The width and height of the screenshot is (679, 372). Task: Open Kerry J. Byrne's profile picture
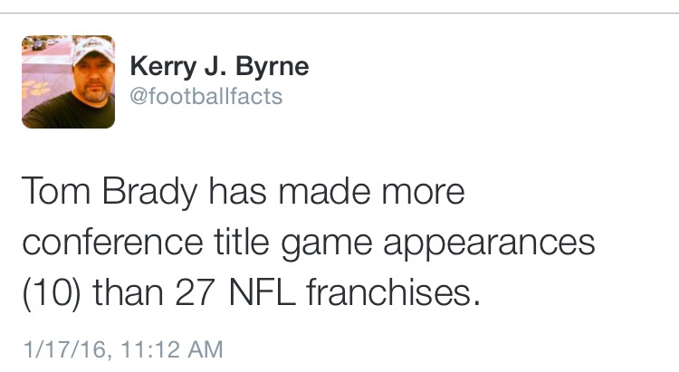coord(69,81)
